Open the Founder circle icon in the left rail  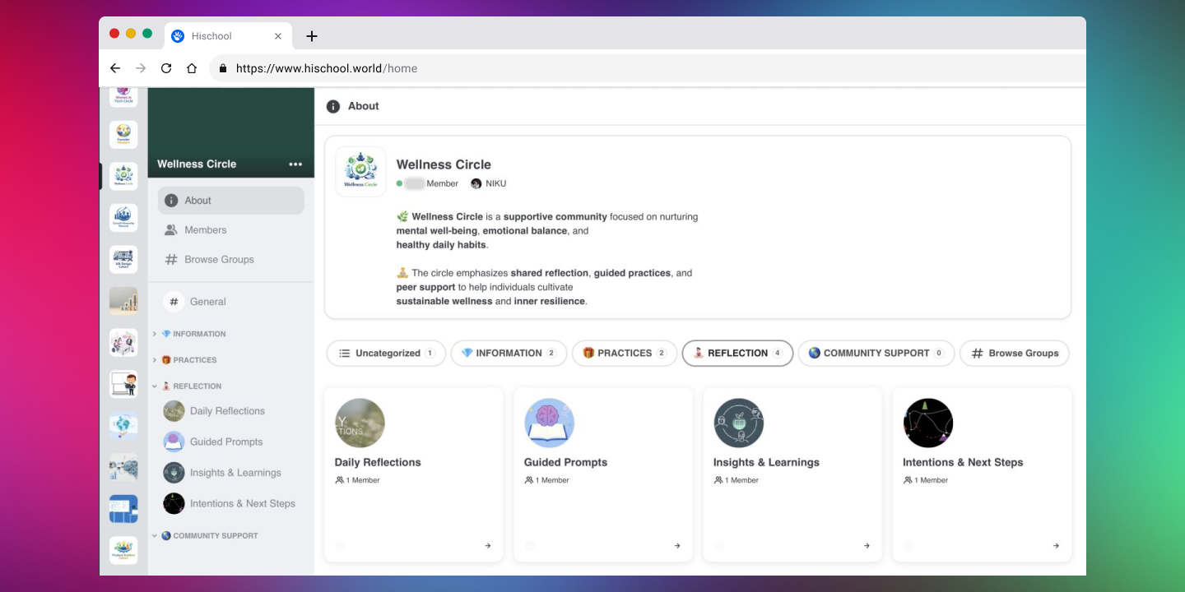123,135
